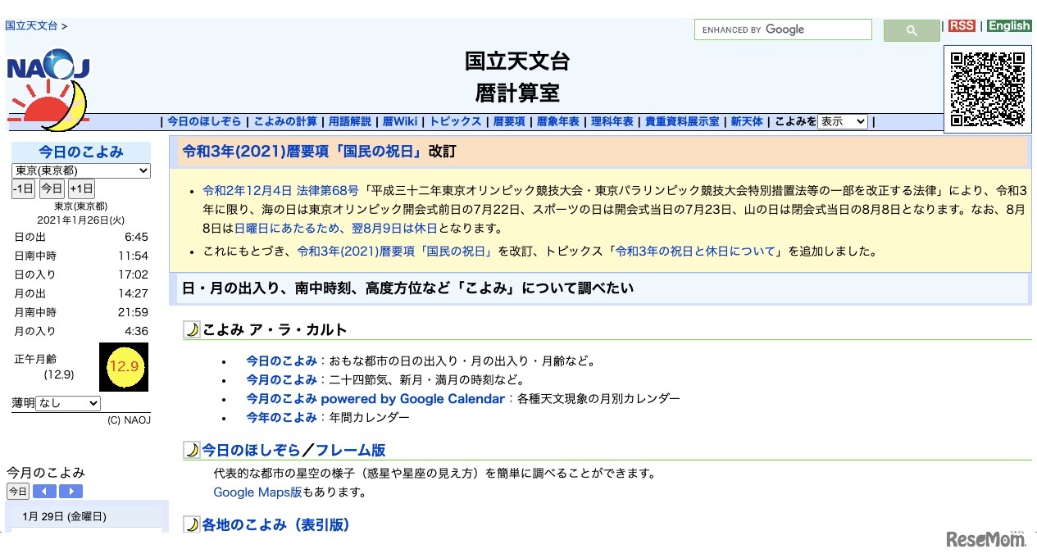Image resolution: width=1037 pixels, height=558 pixels.
Task: Open the RSS feed badge
Action: pos(962,25)
